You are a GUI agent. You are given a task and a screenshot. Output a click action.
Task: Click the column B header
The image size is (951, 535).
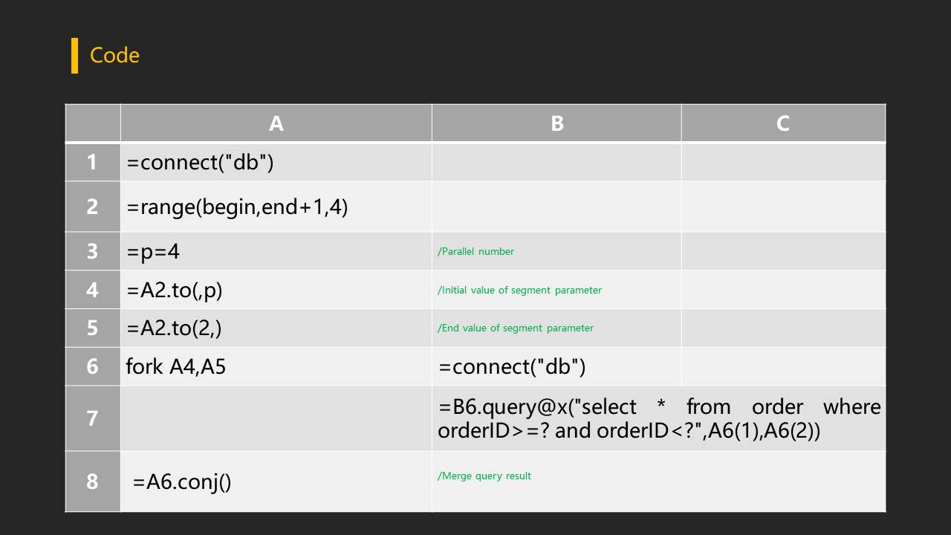(556, 123)
